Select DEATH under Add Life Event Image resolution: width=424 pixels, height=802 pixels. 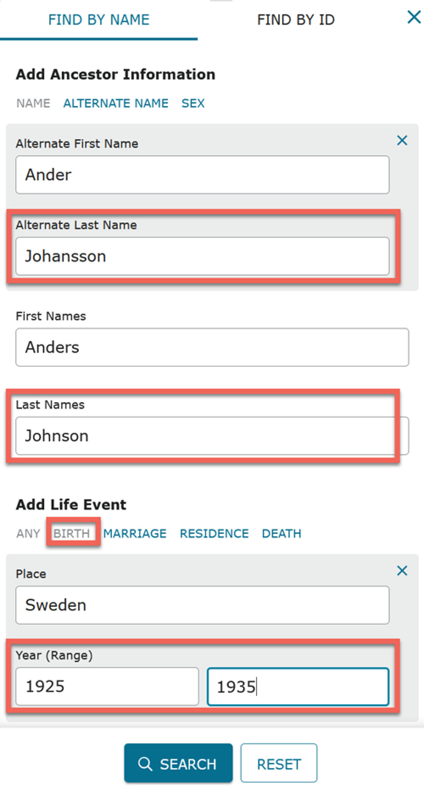click(x=281, y=533)
